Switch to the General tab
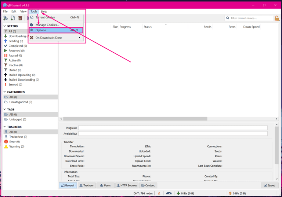Viewport: 282px width, 197px height. (68, 185)
